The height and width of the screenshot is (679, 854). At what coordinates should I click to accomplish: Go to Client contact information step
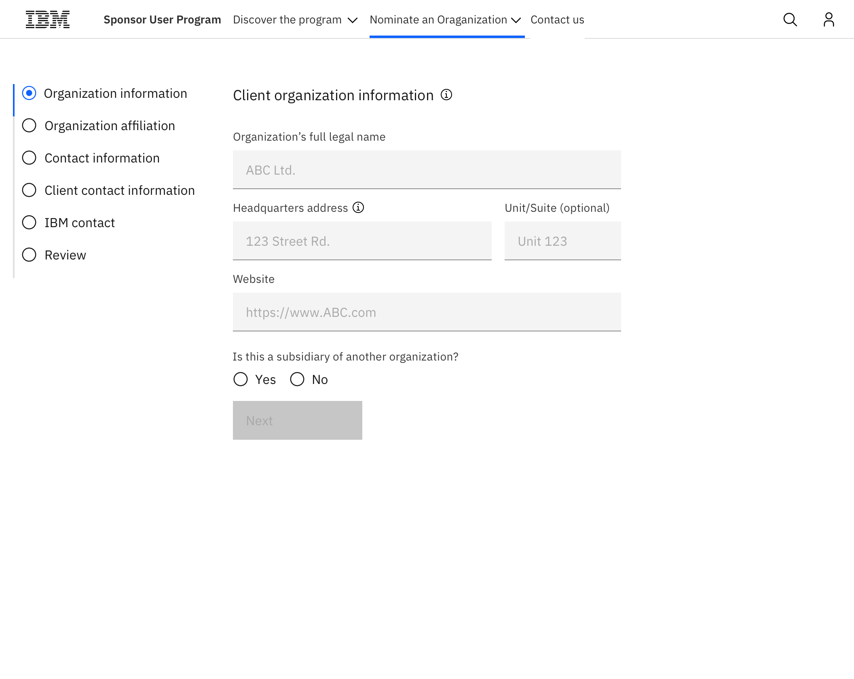pos(119,190)
